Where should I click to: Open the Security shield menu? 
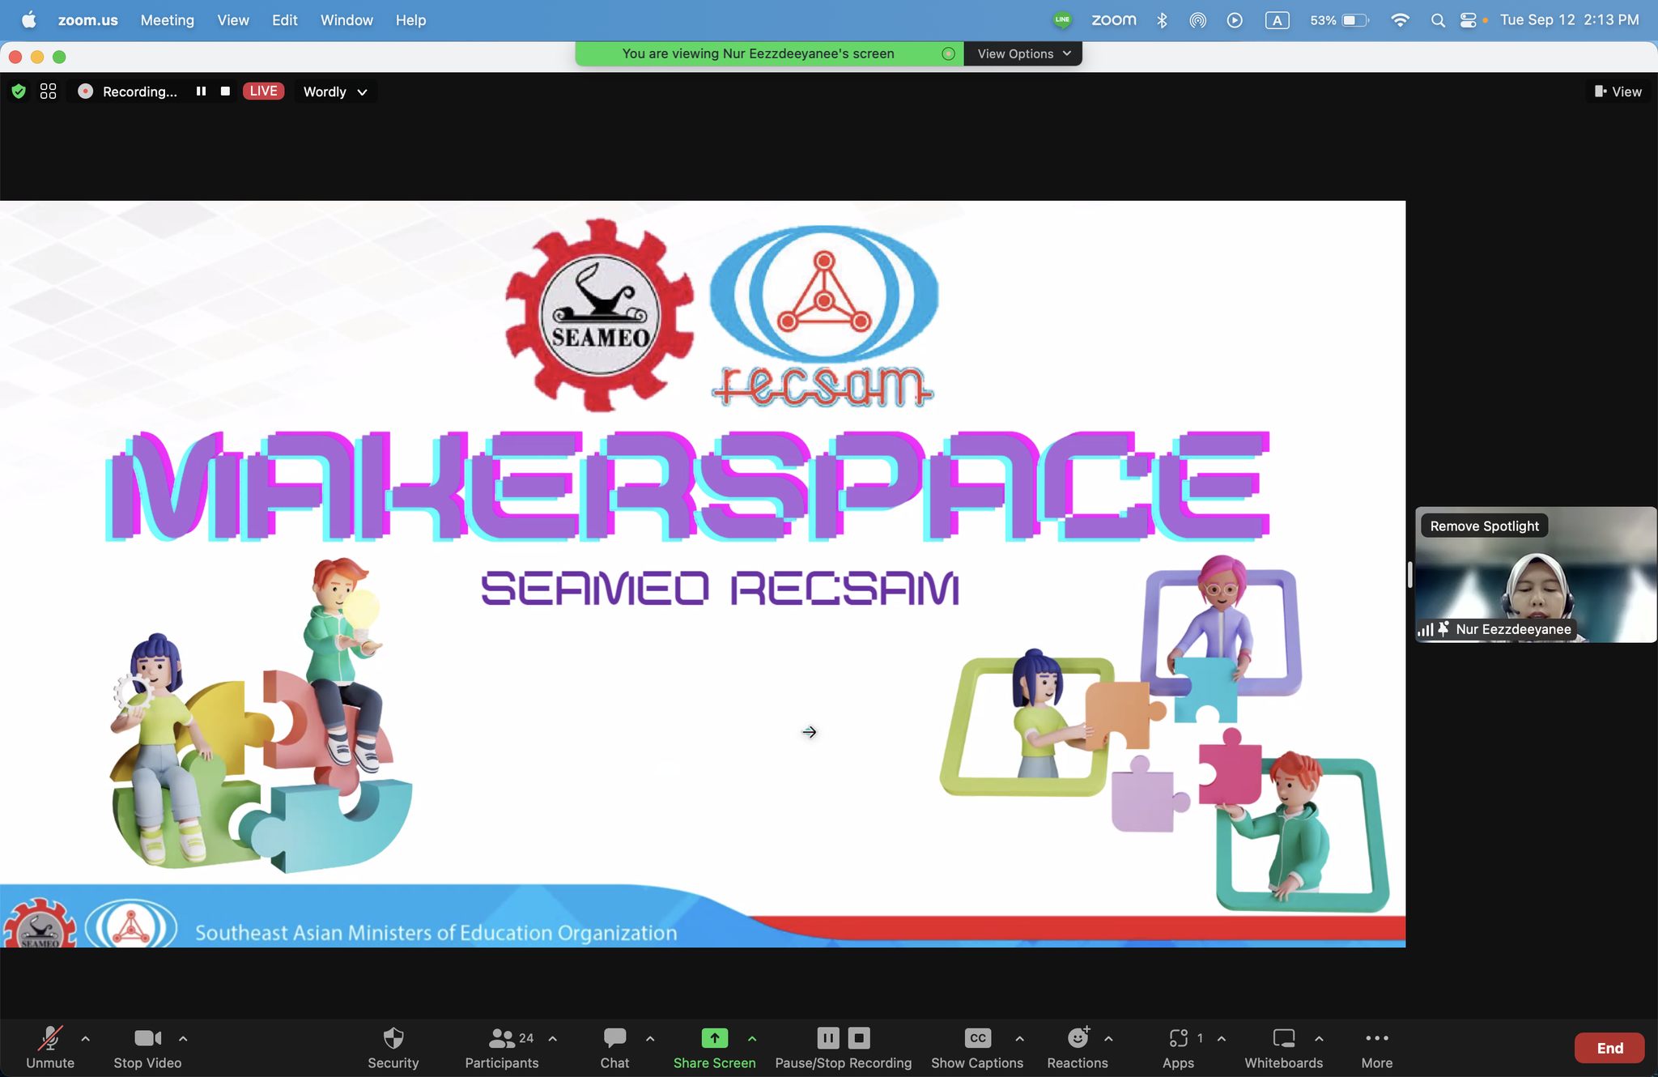(393, 1048)
